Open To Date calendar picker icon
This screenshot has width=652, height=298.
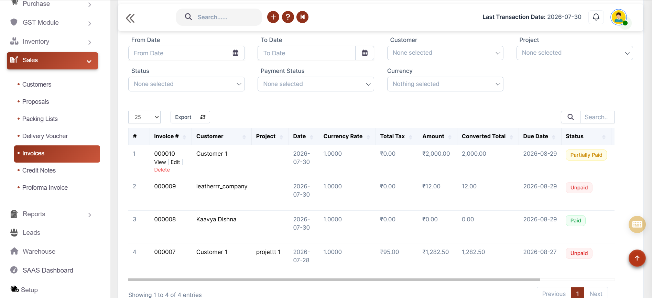coord(365,53)
